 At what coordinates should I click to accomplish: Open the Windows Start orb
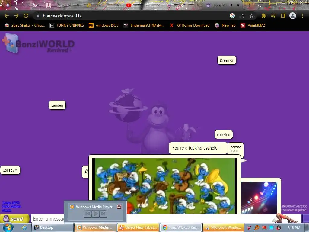point(8,227)
